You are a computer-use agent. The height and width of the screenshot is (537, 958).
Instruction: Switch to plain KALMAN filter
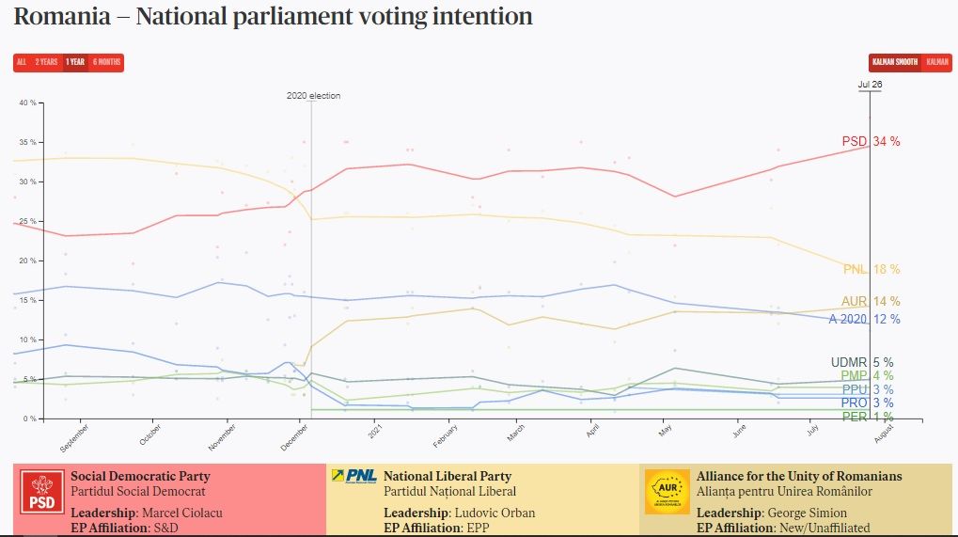pyautogui.click(x=937, y=62)
